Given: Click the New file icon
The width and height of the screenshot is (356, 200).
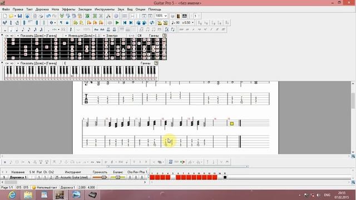Looking at the screenshot, I should click(x=5, y=16).
